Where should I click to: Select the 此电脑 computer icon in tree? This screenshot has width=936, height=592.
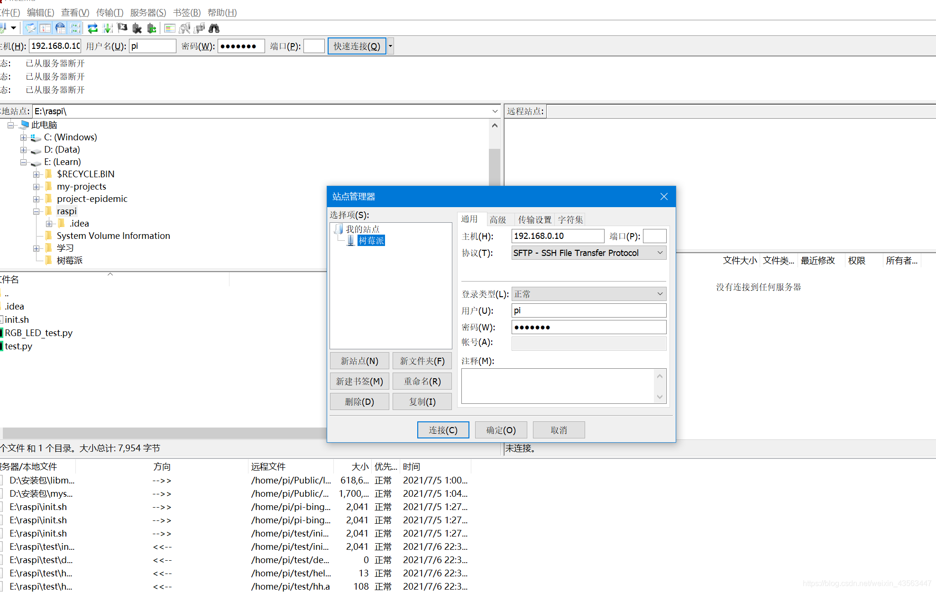(x=25, y=125)
